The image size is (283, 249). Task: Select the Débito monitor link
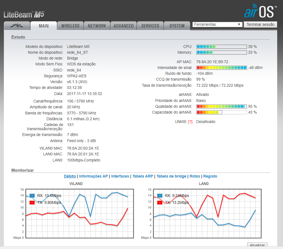tap(70, 176)
